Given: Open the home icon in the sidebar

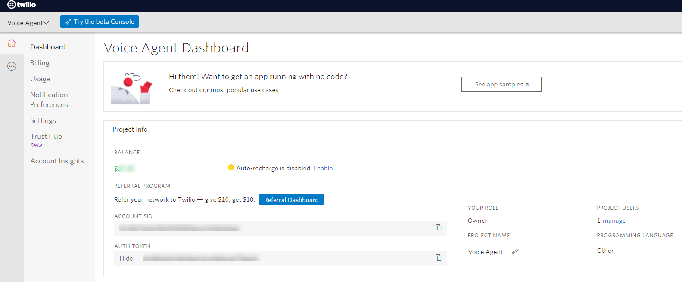Looking at the screenshot, I should click(12, 43).
